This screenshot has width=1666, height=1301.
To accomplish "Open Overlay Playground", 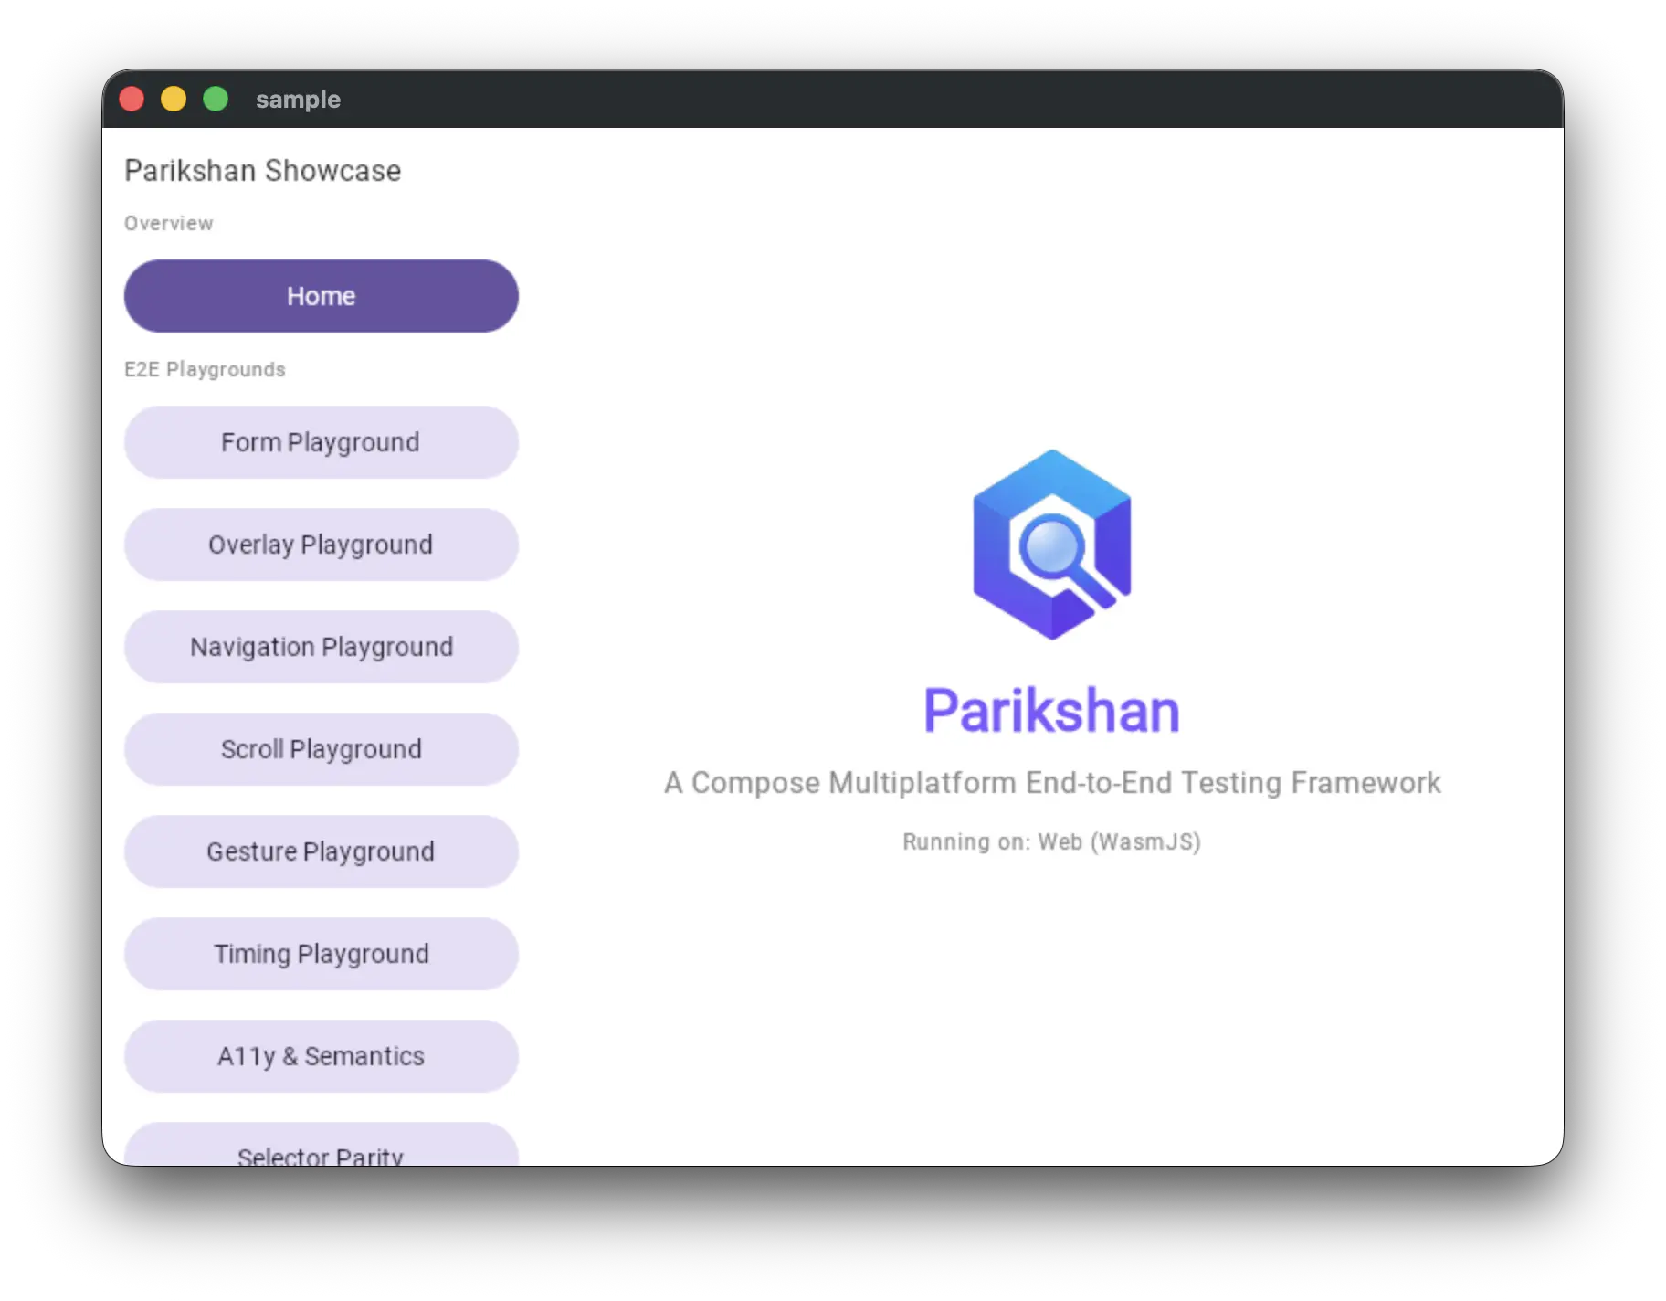I will point(321,545).
